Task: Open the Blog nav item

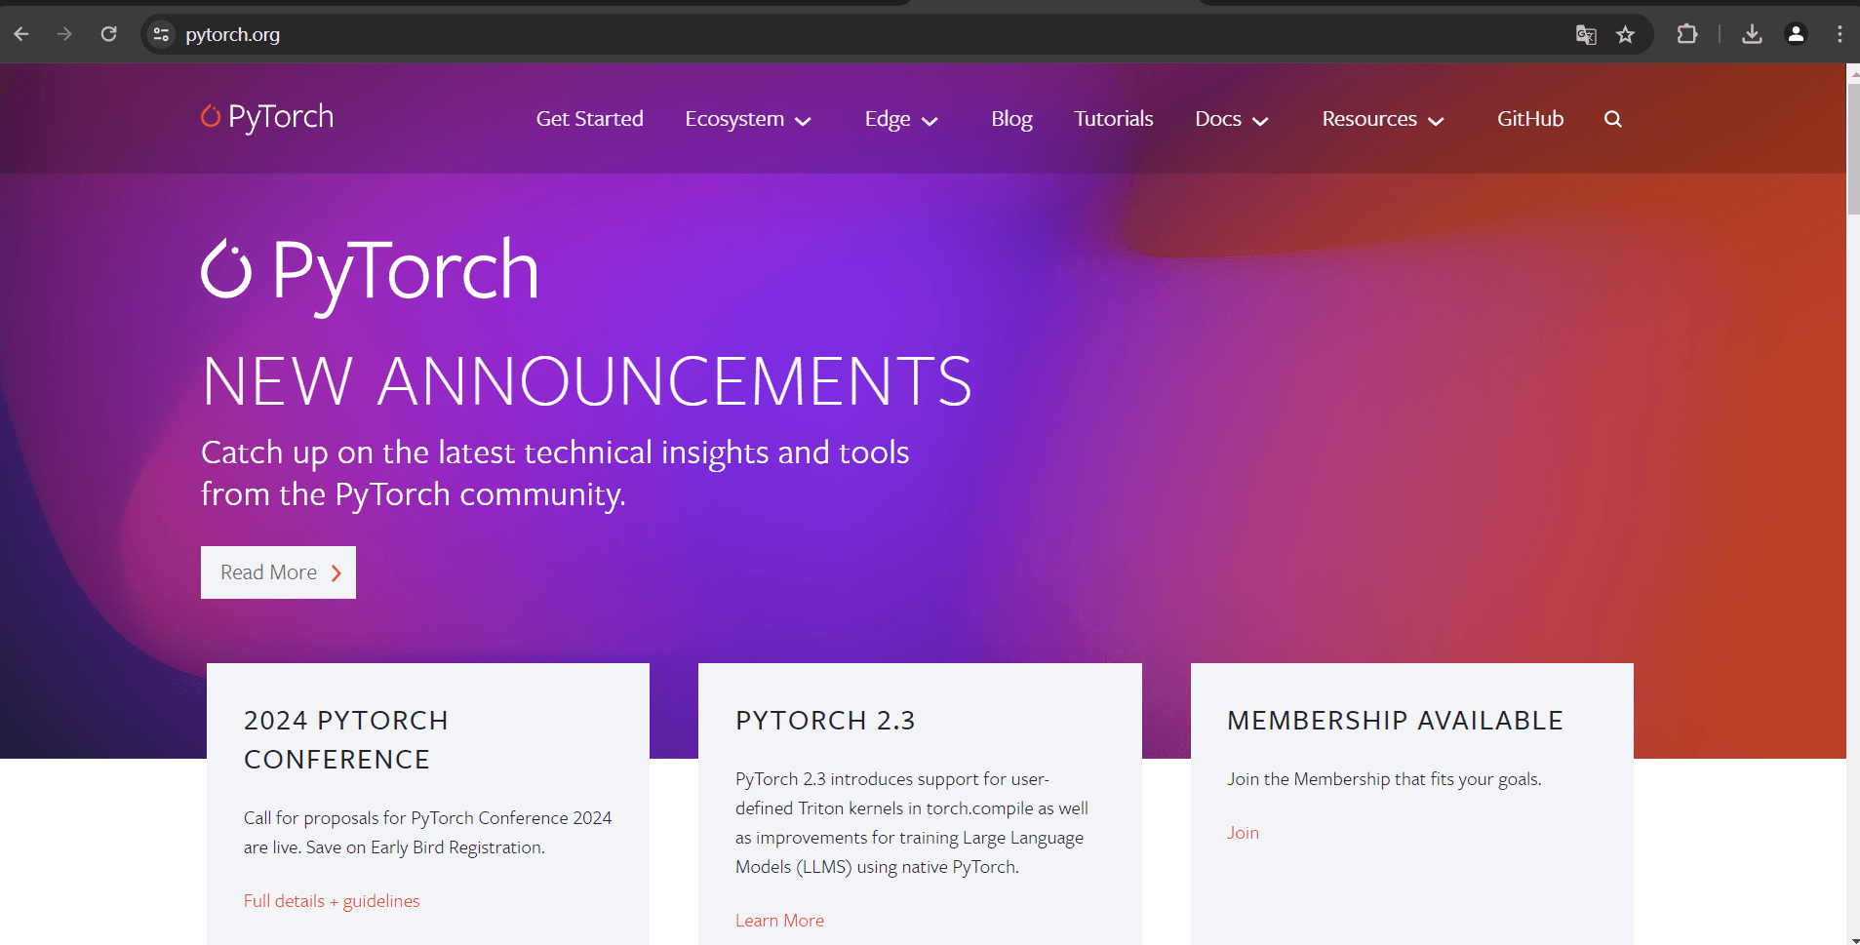Action: pyautogui.click(x=1011, y=119)
